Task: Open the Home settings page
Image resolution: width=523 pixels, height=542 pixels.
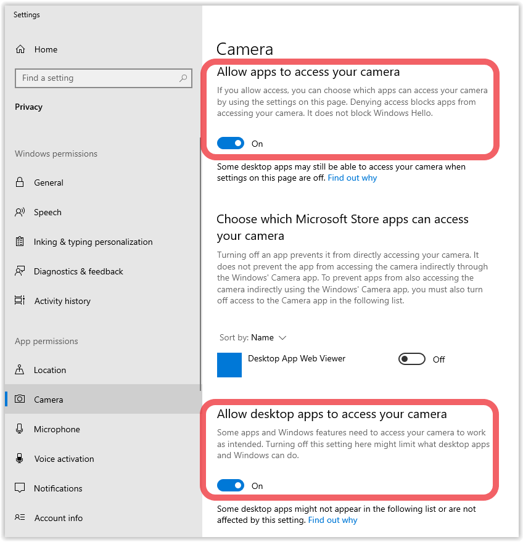Action: (46, 49)
